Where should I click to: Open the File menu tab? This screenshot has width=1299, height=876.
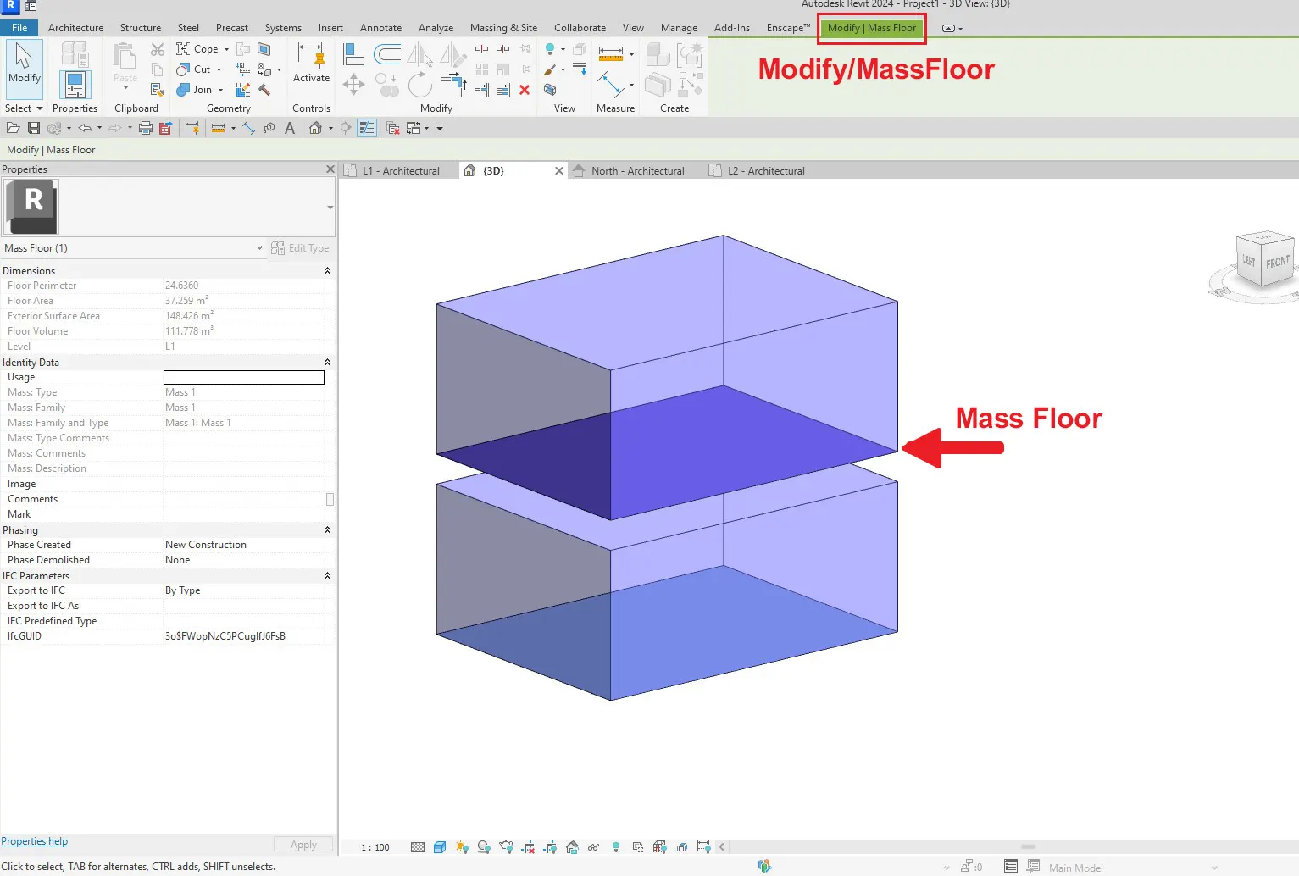pos(19,28)
